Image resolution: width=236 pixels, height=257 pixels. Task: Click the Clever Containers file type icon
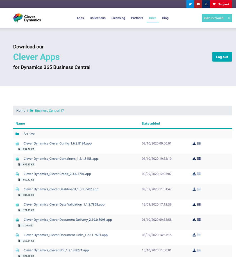[x=17, y=159]
